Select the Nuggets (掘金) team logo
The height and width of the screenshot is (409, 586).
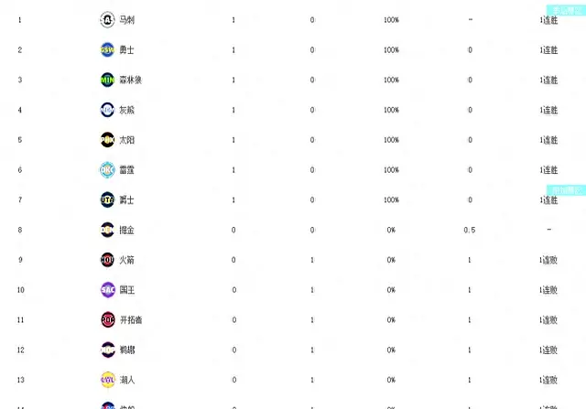tap(107, 230)
